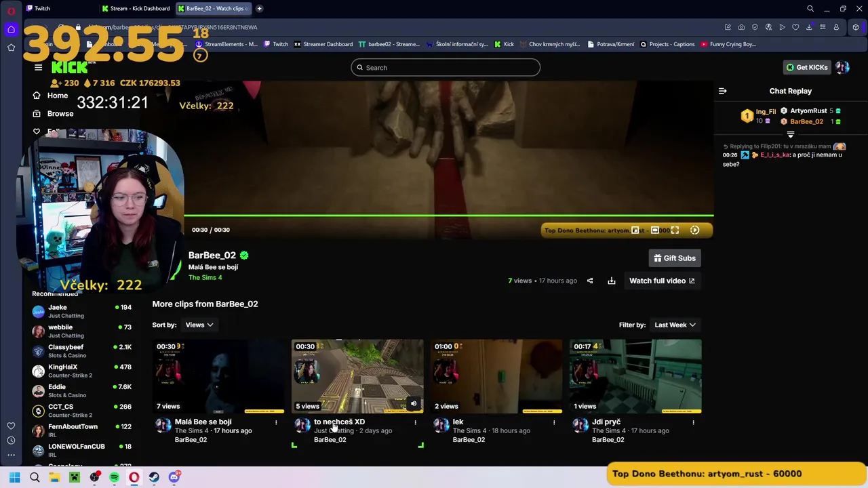This screenshot has height=488, width=868.
Task: Open the Opera easy setup icon
Action: pyautogui.click(x=823, y=27)
